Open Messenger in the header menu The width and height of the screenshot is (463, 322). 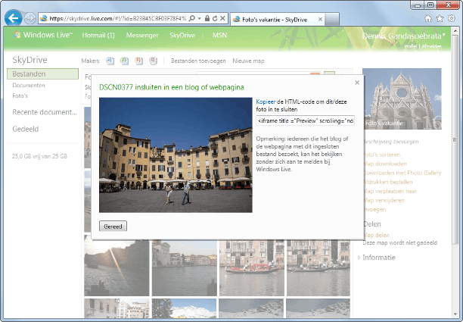(142, 35)
